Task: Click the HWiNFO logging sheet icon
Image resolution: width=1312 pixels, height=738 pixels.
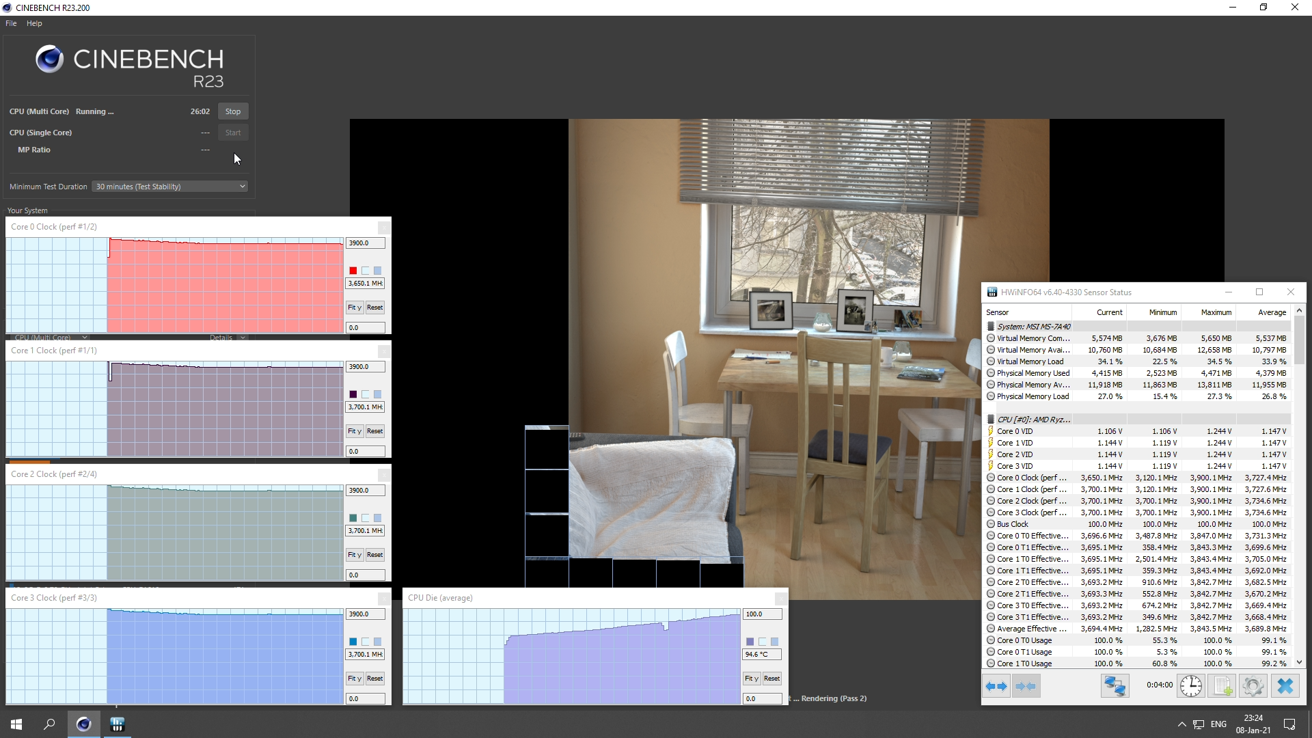Action: click(1222, 686)
